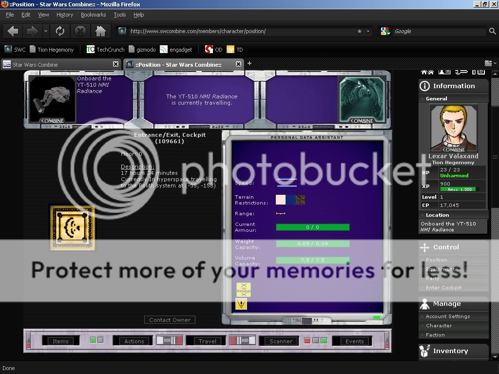
Task: Click the browser Forward arrow
Action: (32, 31)
